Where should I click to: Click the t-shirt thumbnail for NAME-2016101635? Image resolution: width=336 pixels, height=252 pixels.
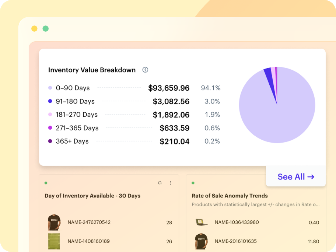pos(201,241)
